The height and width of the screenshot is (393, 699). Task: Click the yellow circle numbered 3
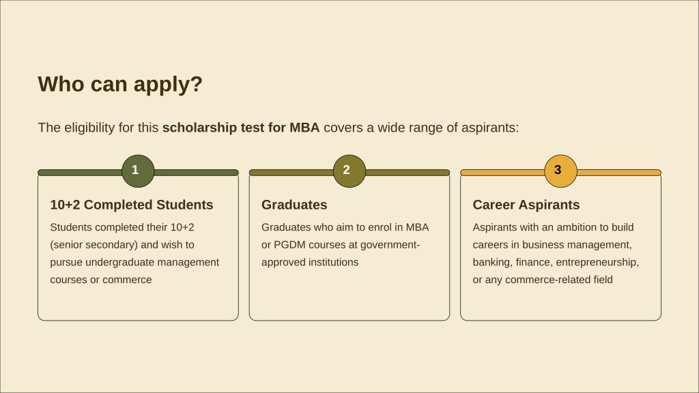561,171
